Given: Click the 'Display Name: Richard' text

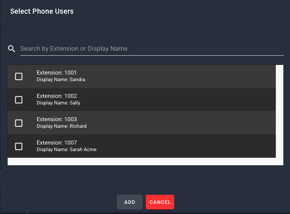Looking at the screenshot, I should coord(61,126).
